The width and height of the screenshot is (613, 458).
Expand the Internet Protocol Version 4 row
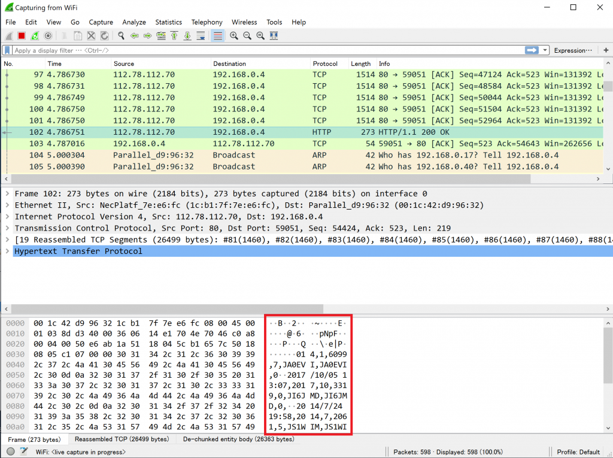(x=7, y=217)
